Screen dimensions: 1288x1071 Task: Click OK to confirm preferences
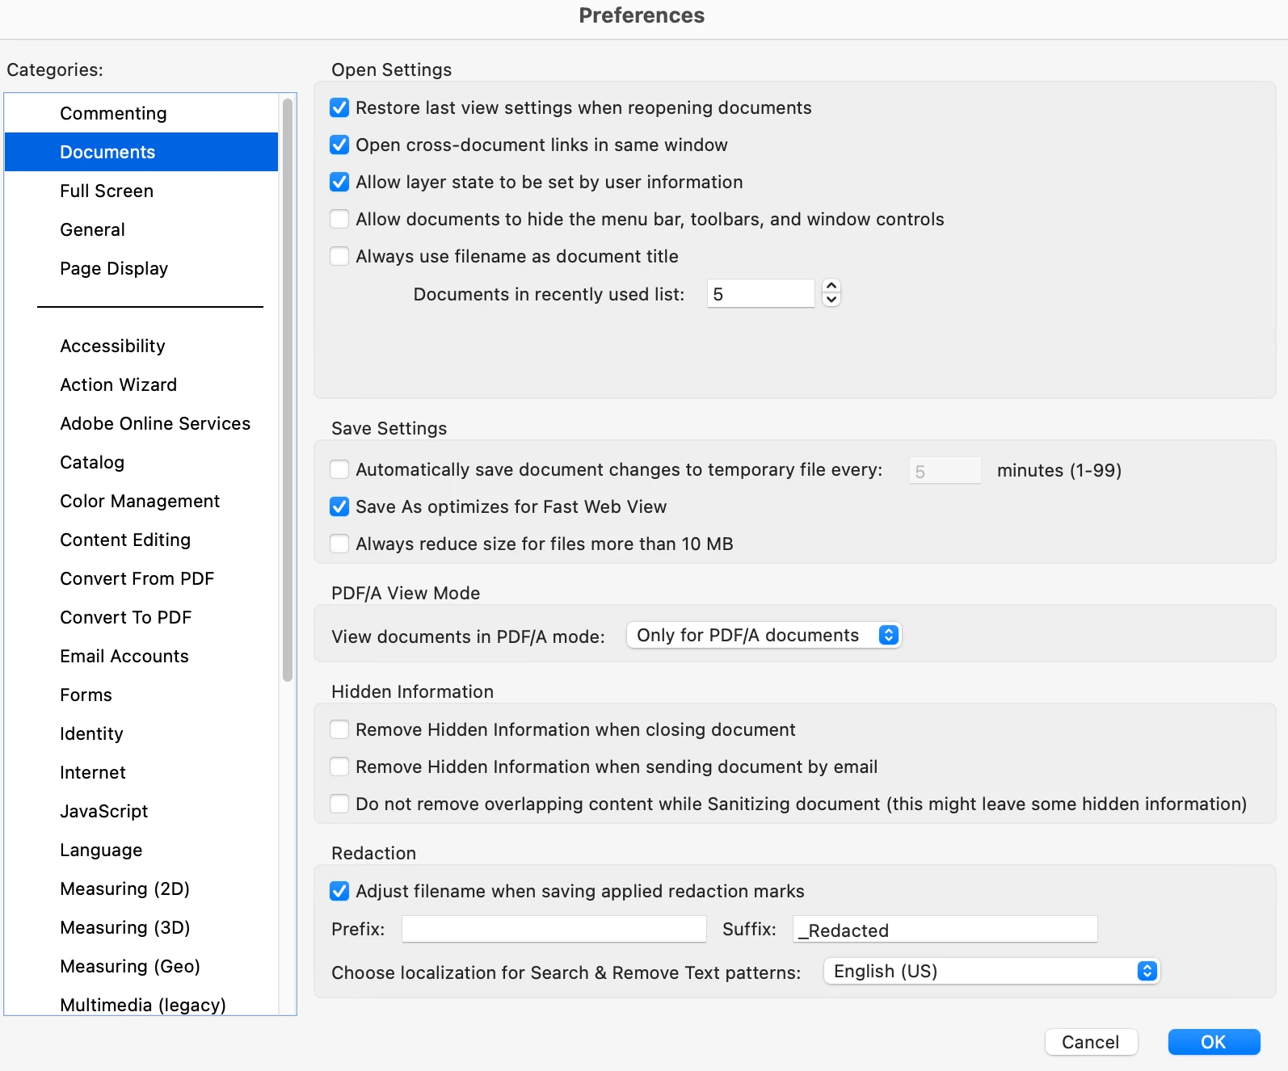pos(1214,1042)
